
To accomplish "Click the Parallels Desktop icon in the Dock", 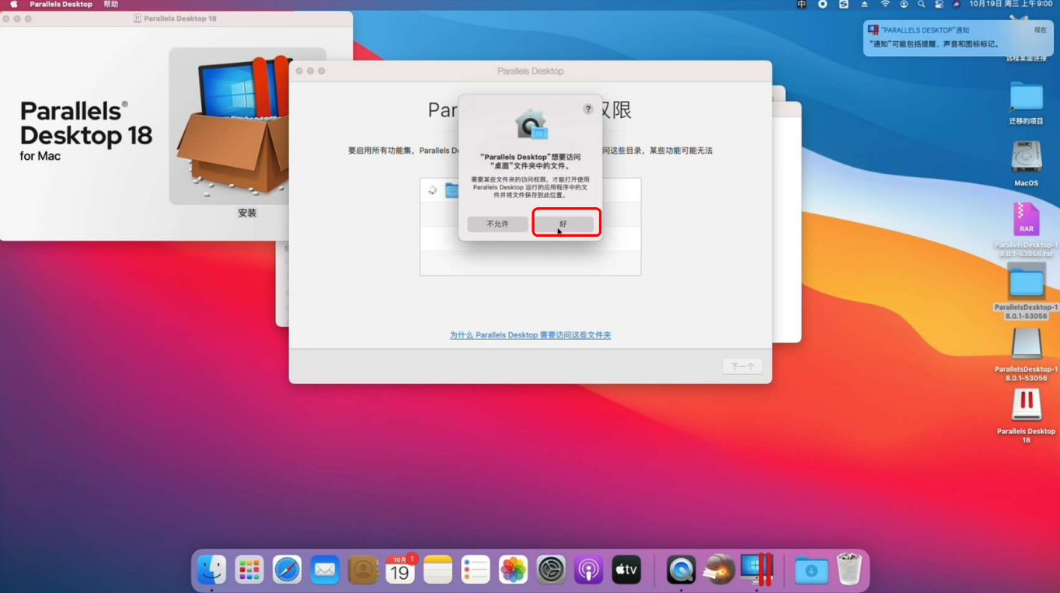I will (x=757, y=570).
